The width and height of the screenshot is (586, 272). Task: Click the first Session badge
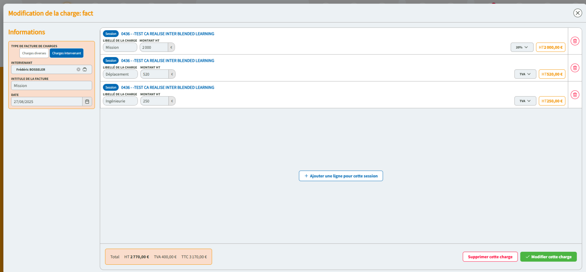click(x=111, y=34)
